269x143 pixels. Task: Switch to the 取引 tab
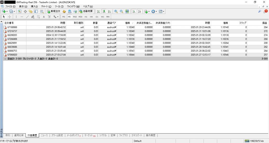[8, 135]
